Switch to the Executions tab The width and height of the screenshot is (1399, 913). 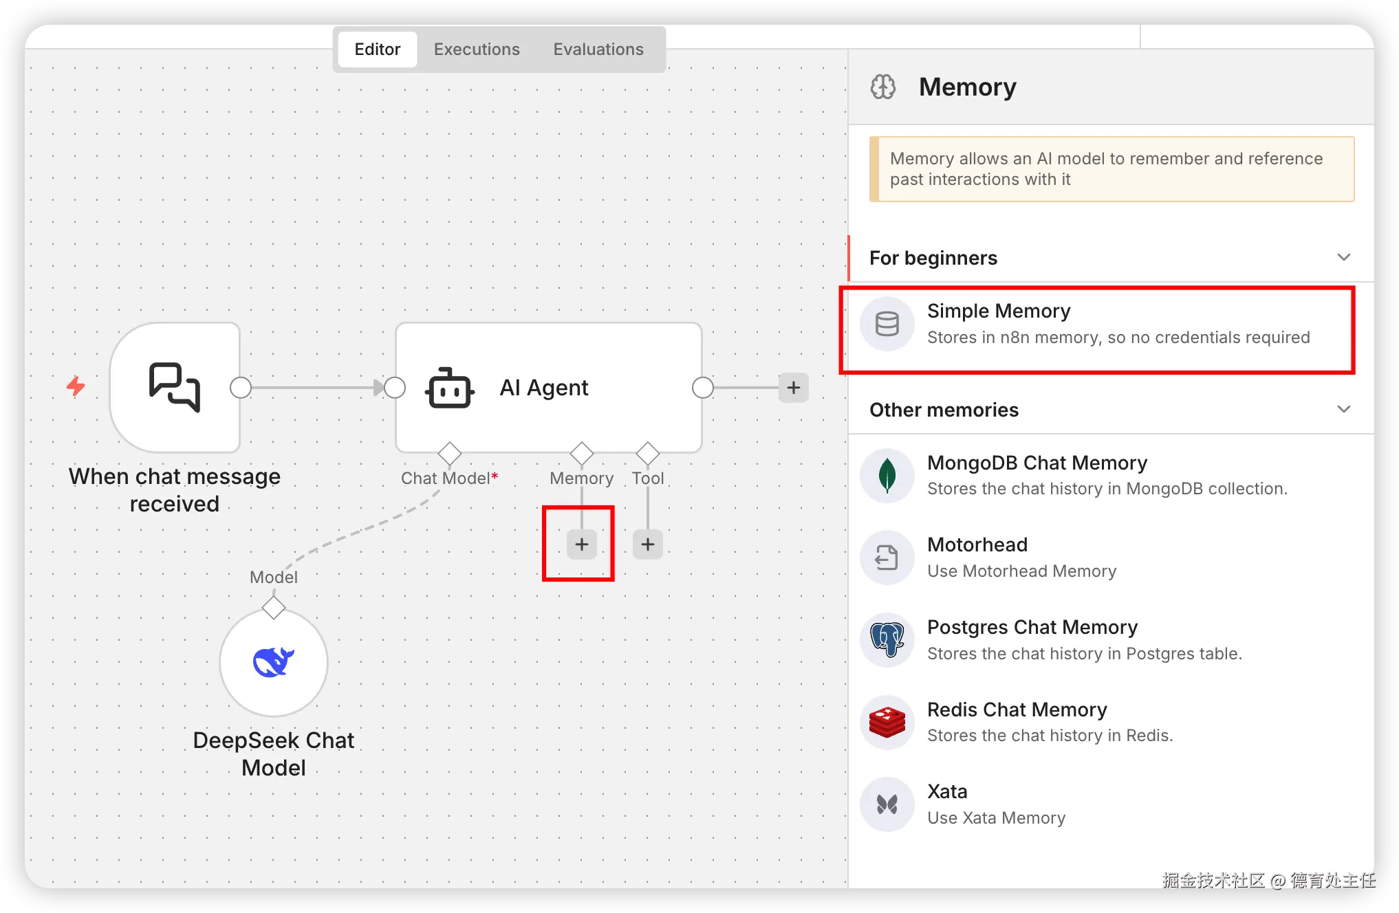point(477,49)
